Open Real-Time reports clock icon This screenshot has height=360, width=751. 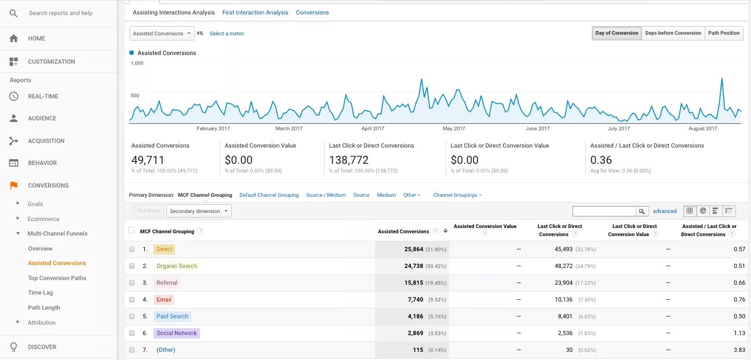[x=14, y=96]
